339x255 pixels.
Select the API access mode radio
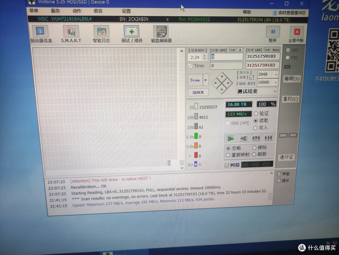click(x=288, y=50)
